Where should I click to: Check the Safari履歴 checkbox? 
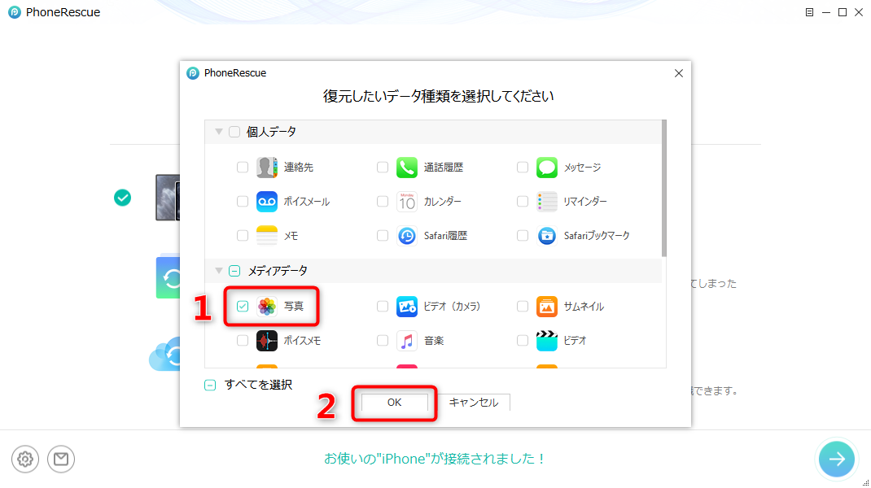click(382, 236)
